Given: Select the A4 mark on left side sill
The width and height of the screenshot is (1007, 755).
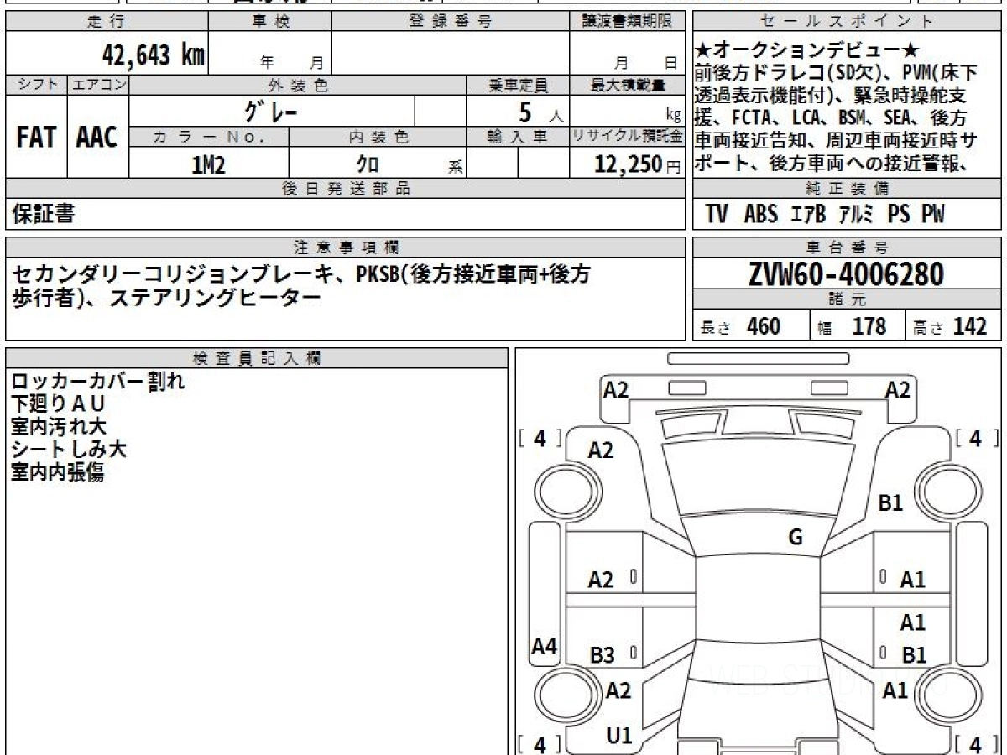Looking at the screenshot, I should click(x=545, y=646).
